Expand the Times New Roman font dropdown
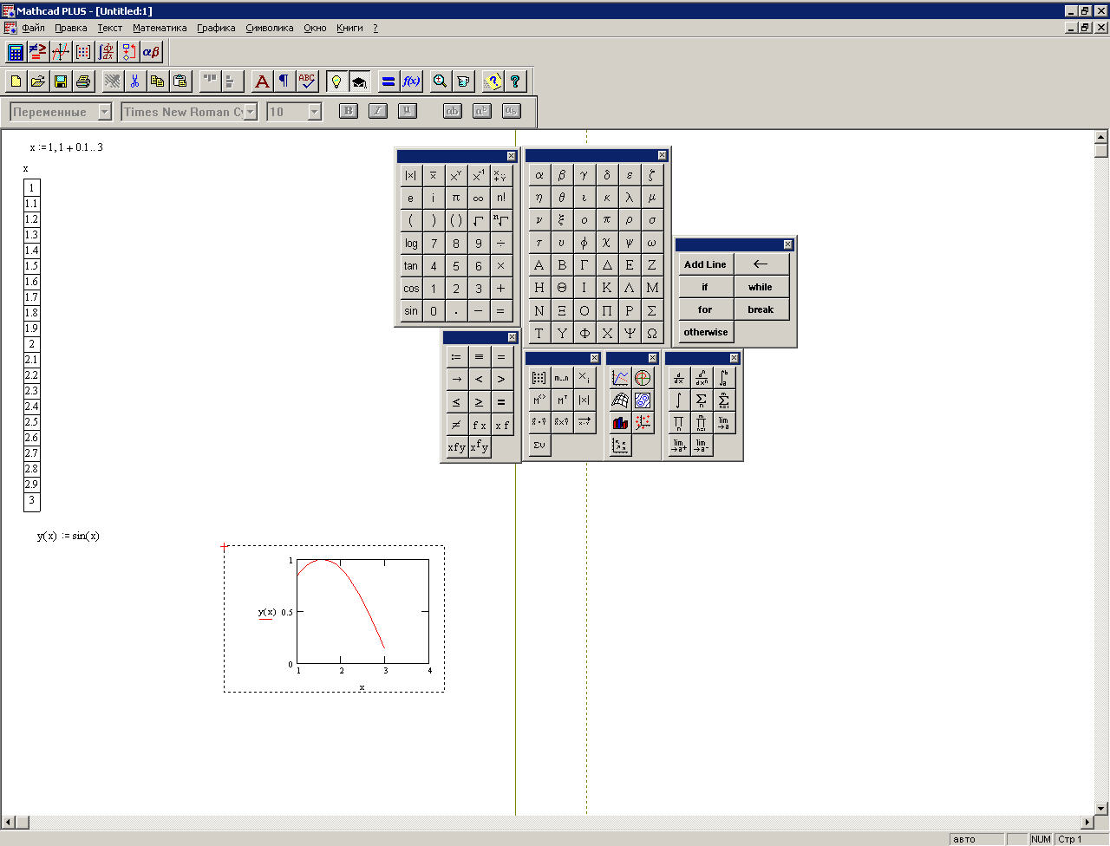This screenshot has width=1110, height=846. coord(251,112)
